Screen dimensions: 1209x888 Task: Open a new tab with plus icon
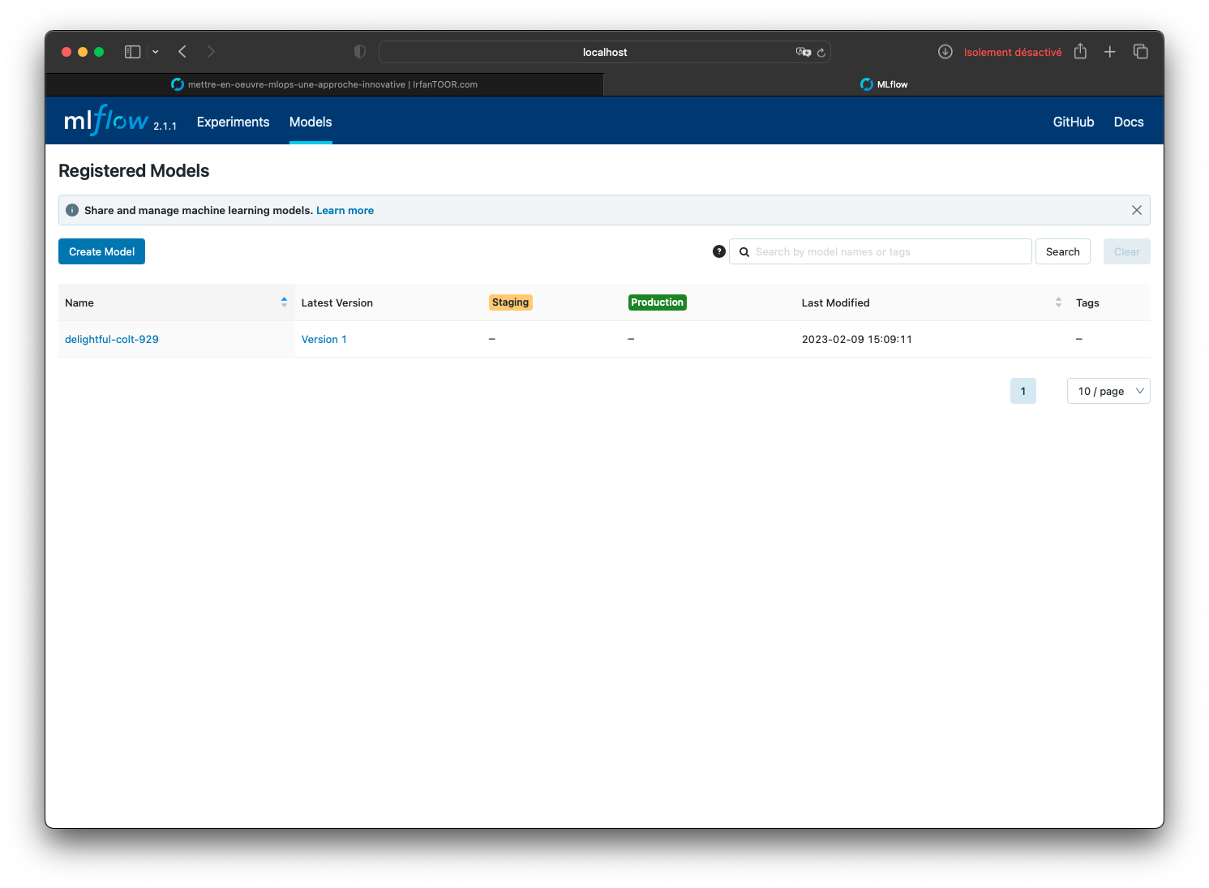1110,52
